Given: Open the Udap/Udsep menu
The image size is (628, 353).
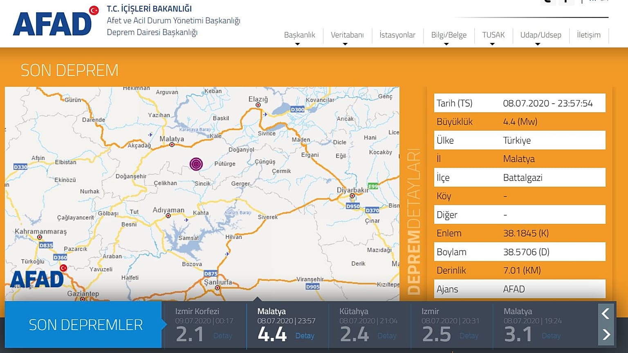Looking at the screenshot, I should point(541,35).
